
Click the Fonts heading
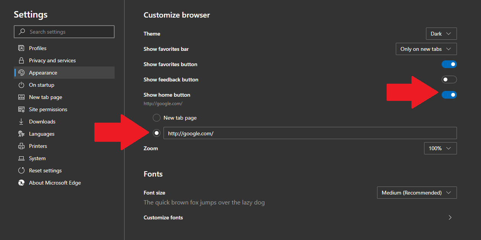153,174
